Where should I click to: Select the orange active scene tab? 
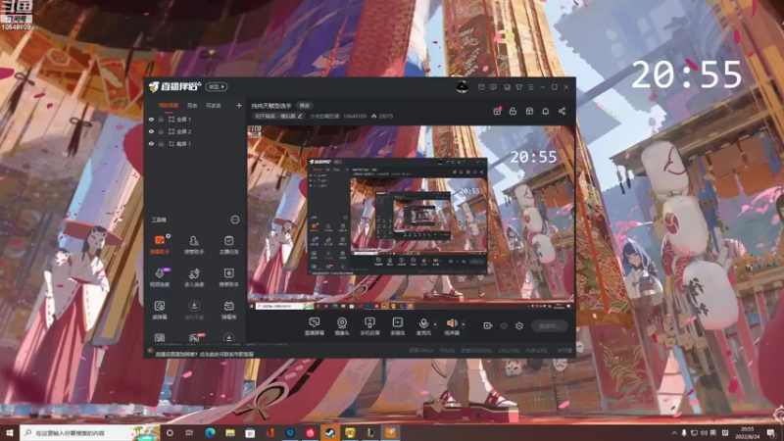pos(169,106)
